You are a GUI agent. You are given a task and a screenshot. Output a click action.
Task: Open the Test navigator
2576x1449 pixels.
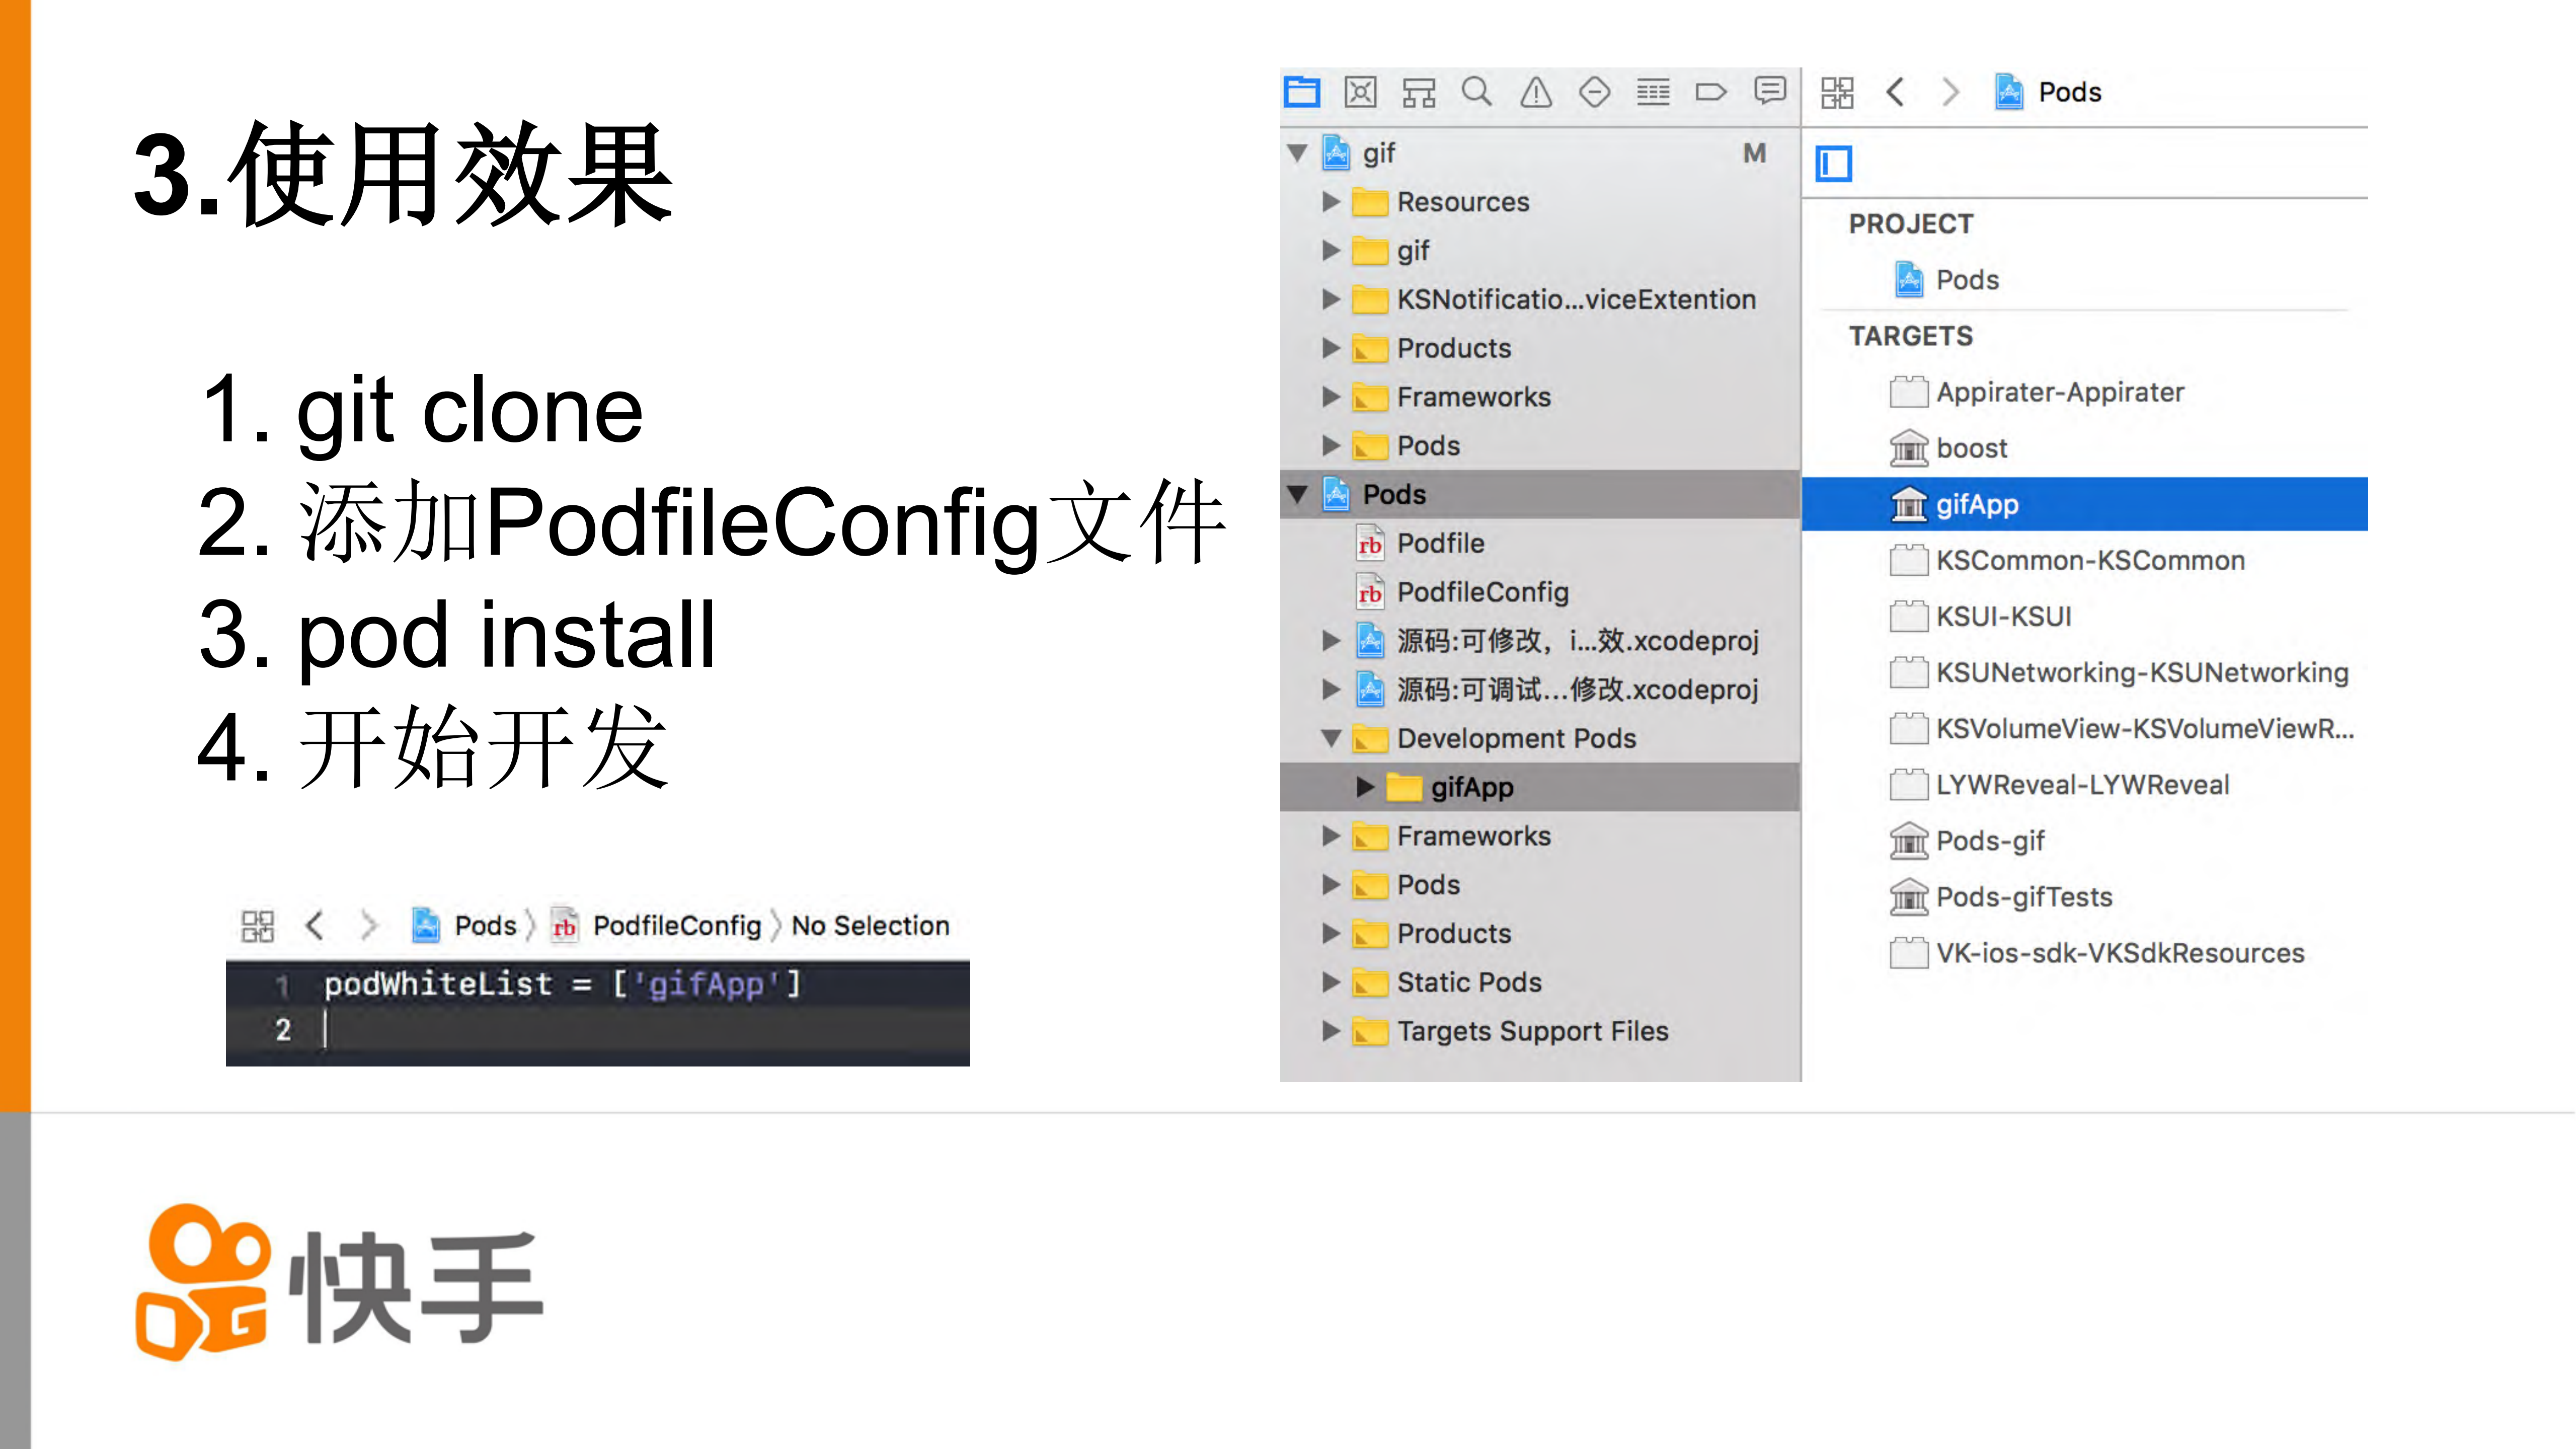coord(1595,92)
